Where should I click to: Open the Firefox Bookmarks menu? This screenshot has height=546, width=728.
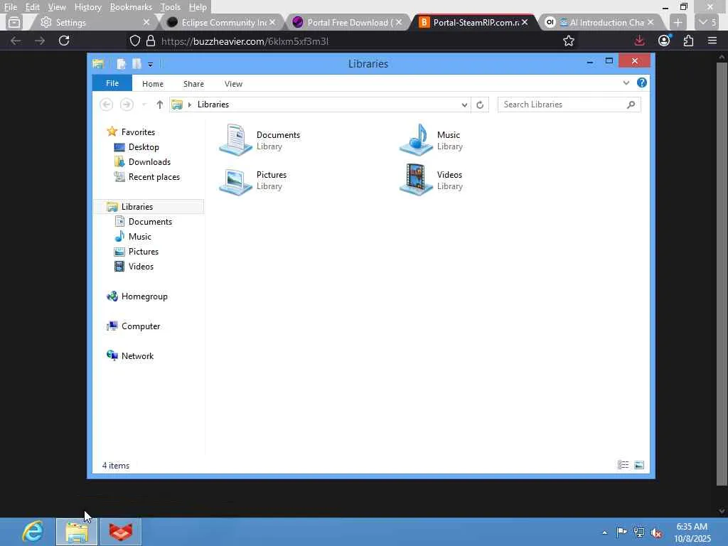pyautogui.click(x=131, y=7)
